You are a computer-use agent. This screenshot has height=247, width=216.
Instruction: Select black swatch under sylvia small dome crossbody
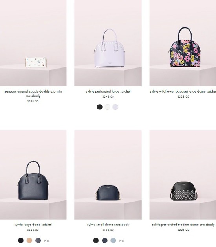[96, 240]
